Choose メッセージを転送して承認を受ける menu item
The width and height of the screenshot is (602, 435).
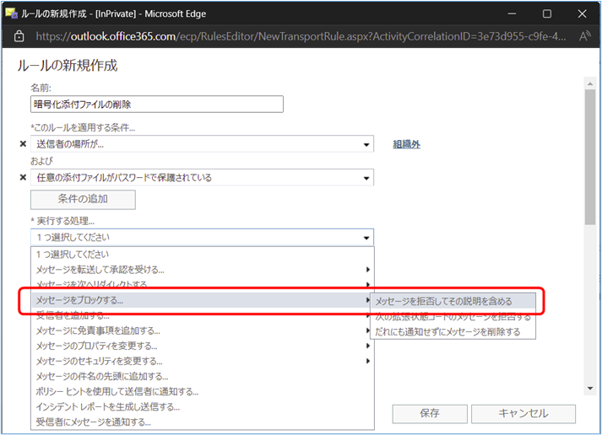pos(203,270)
